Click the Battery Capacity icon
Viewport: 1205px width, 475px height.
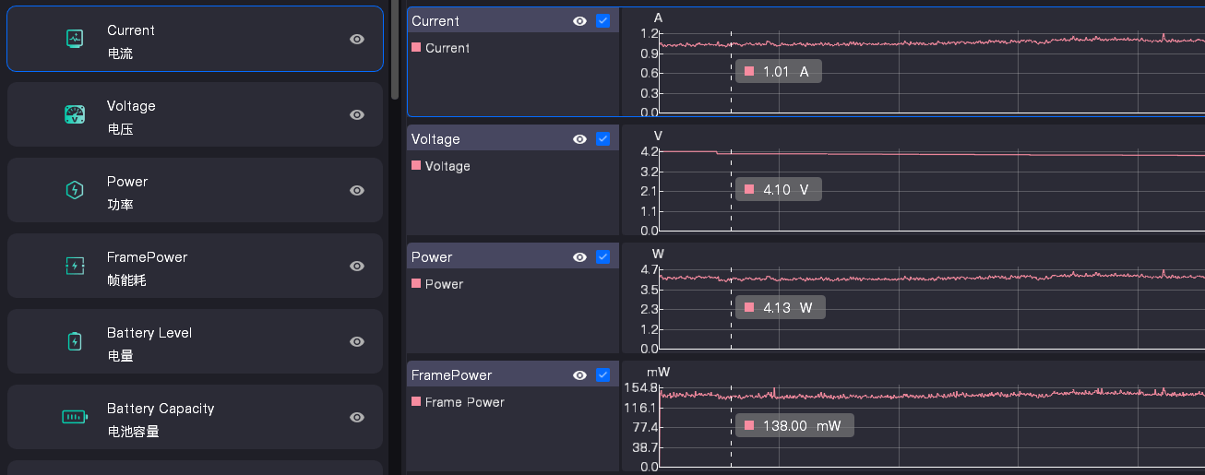click(x=75, y=417)
